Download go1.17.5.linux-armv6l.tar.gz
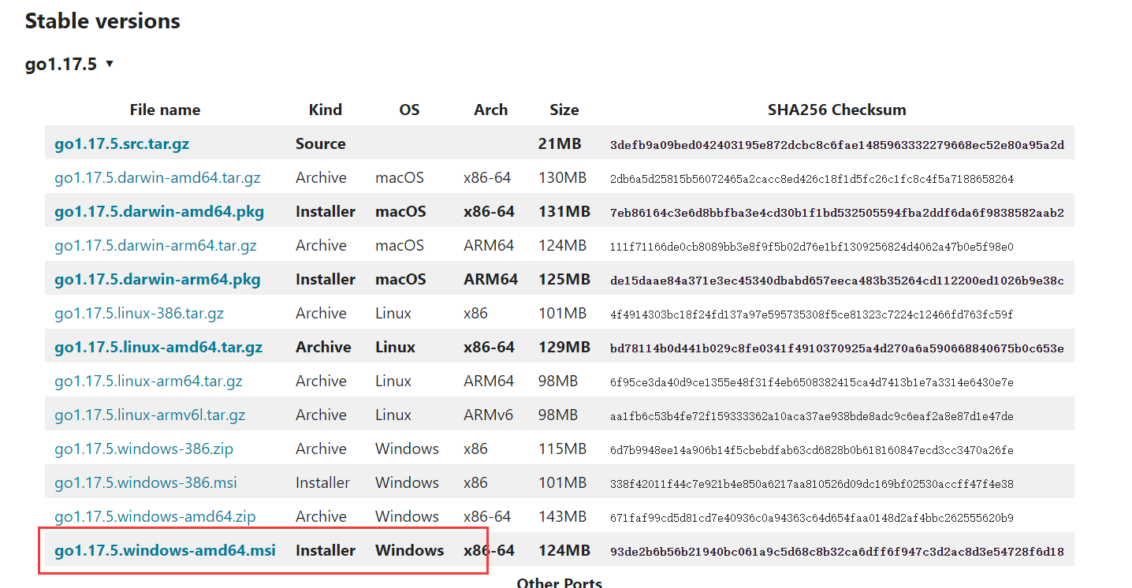The height and width of the screenshot is (588, 1132). coord(150,415)
